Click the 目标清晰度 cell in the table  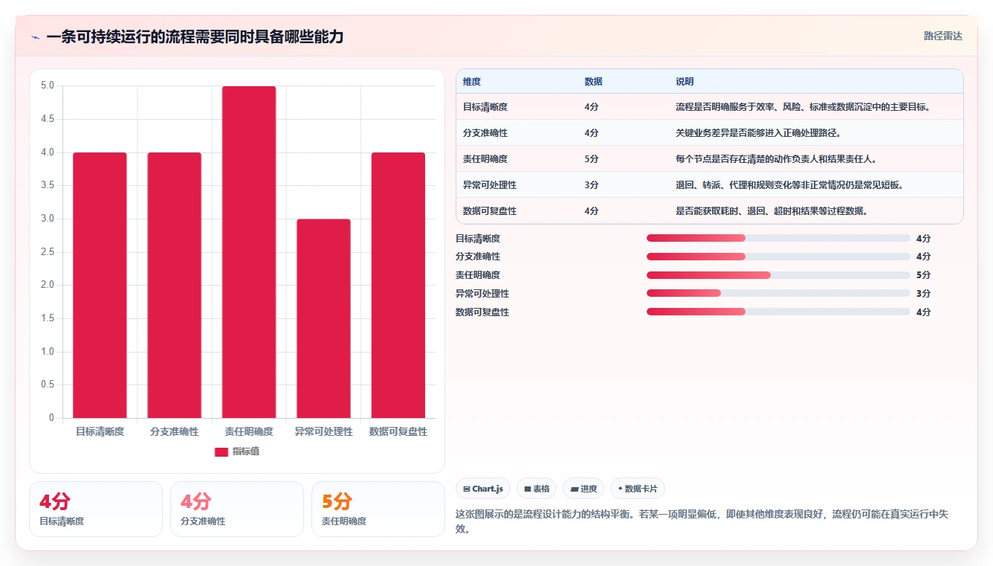(485, 107)
